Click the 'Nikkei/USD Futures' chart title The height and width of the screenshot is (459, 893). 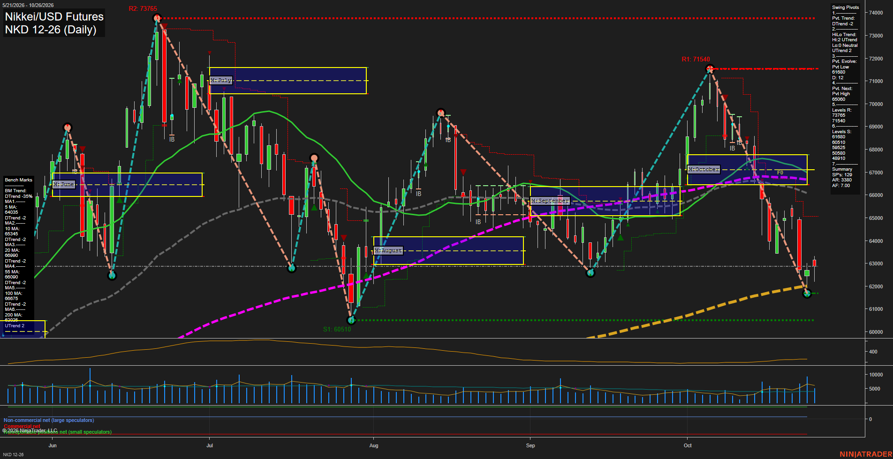(54, 17)
